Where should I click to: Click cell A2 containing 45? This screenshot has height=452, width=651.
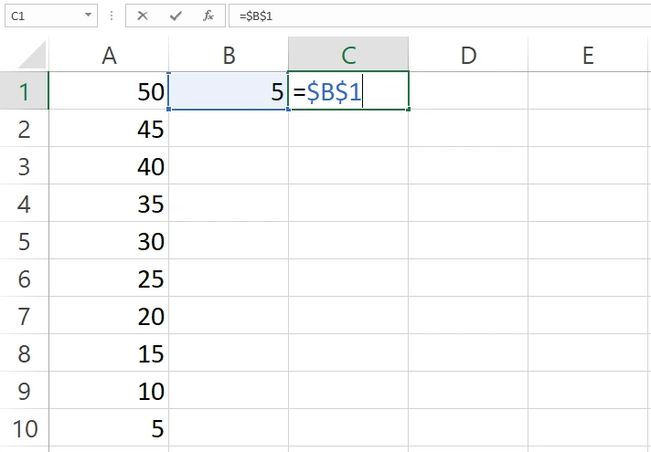(x=109, y=128)
